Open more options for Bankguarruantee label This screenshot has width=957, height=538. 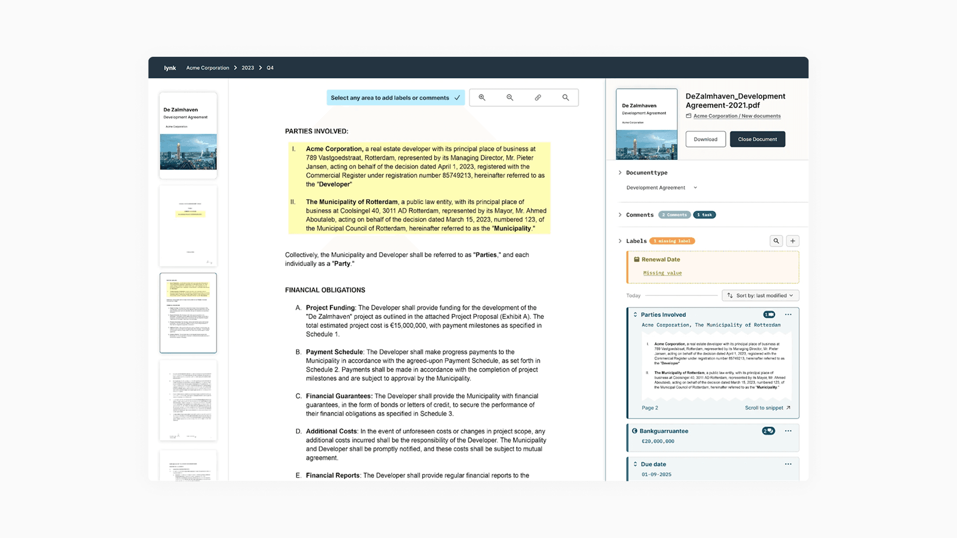(788, 431)
